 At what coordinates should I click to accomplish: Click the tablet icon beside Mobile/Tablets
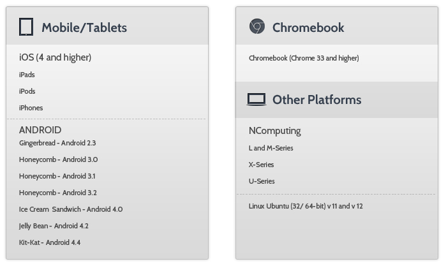(26, 27)
